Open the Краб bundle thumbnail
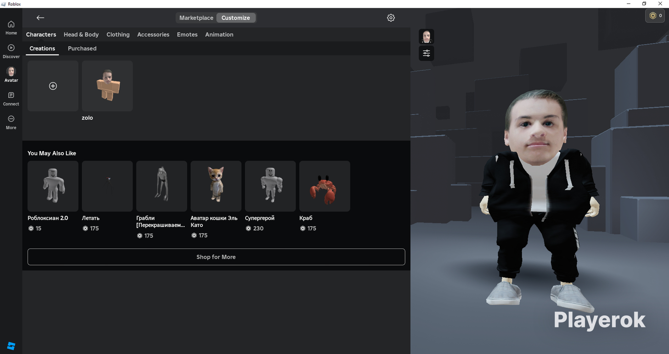The height and width of the screenshot is (354, 669). pos(325,186)
